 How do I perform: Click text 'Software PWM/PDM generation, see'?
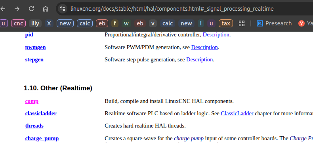[147, 48]
